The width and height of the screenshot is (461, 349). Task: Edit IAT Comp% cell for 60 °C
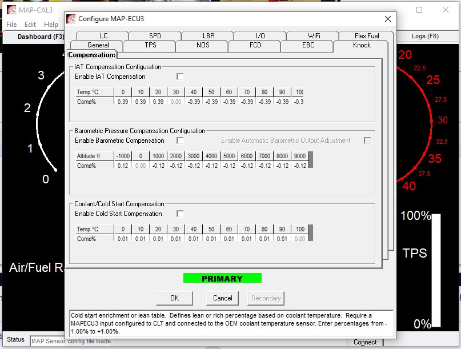[229, 102]
